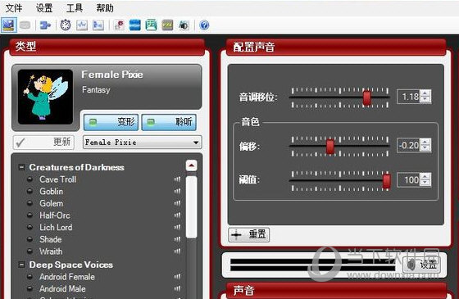
Task: Click the voice list scroll-up arrow
Action: [191, 165]
